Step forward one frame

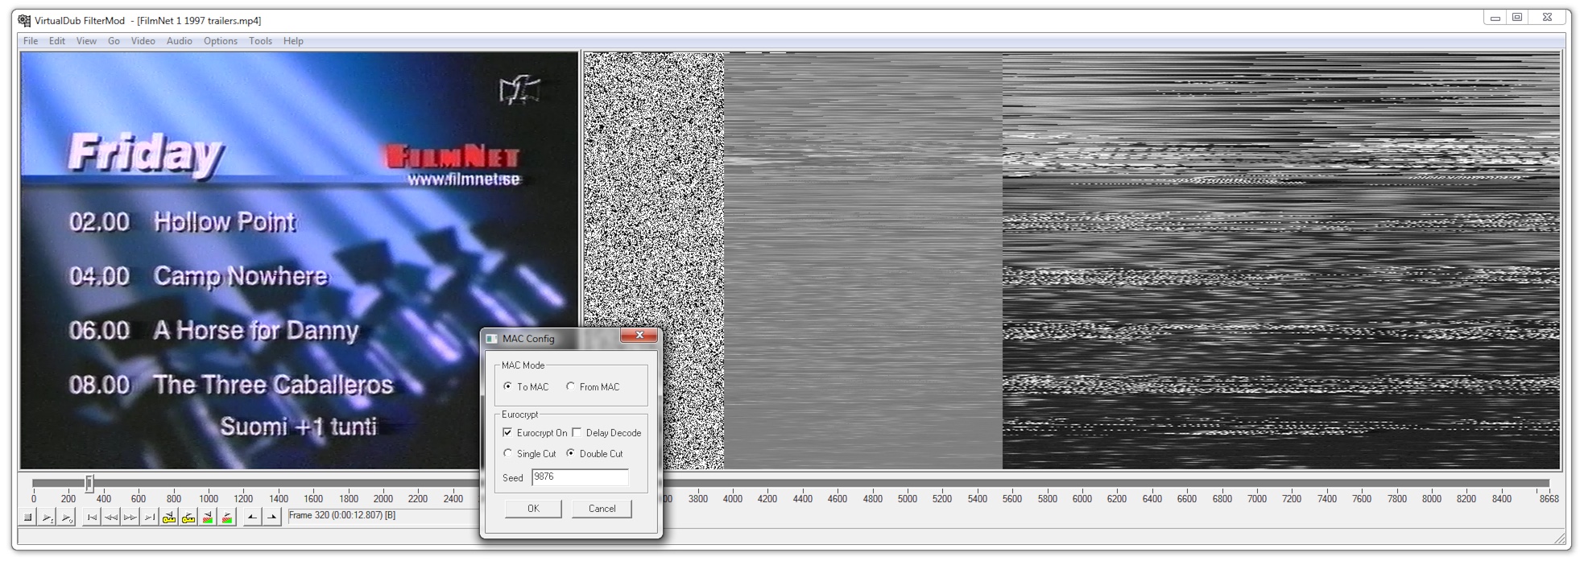[130, 518]
